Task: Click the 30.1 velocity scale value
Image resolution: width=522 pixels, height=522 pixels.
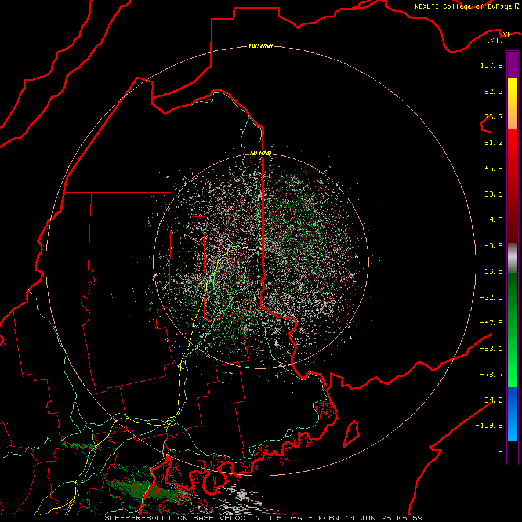Action: click(494, 194)
